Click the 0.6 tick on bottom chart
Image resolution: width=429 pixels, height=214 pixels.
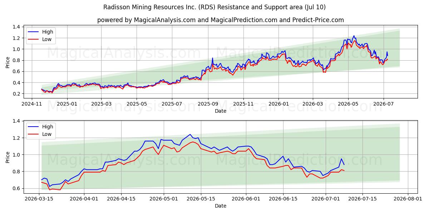coord(16,188)
